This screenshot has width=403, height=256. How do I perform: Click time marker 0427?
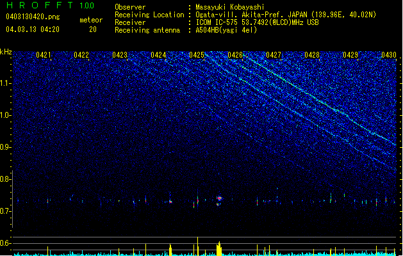point(274,55)
